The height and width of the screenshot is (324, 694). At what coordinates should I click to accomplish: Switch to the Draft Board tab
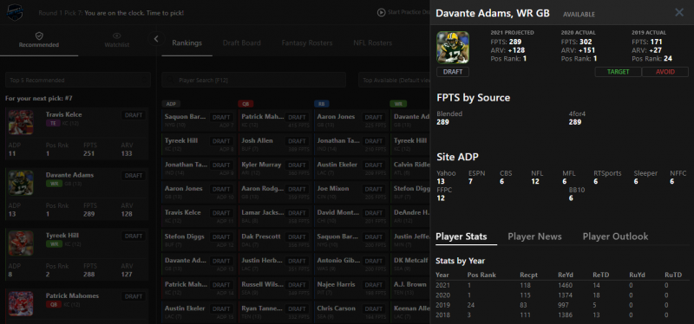point(242,42)
